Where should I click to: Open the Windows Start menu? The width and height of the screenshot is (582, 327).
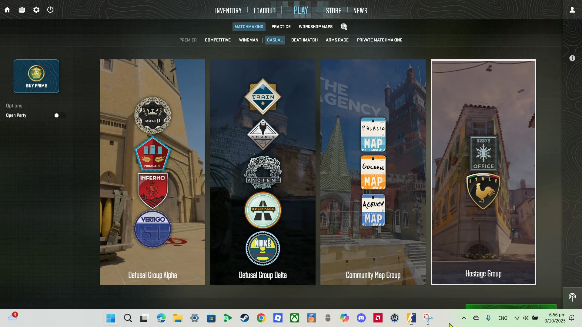pyautogui.click(x=111, y=318)
